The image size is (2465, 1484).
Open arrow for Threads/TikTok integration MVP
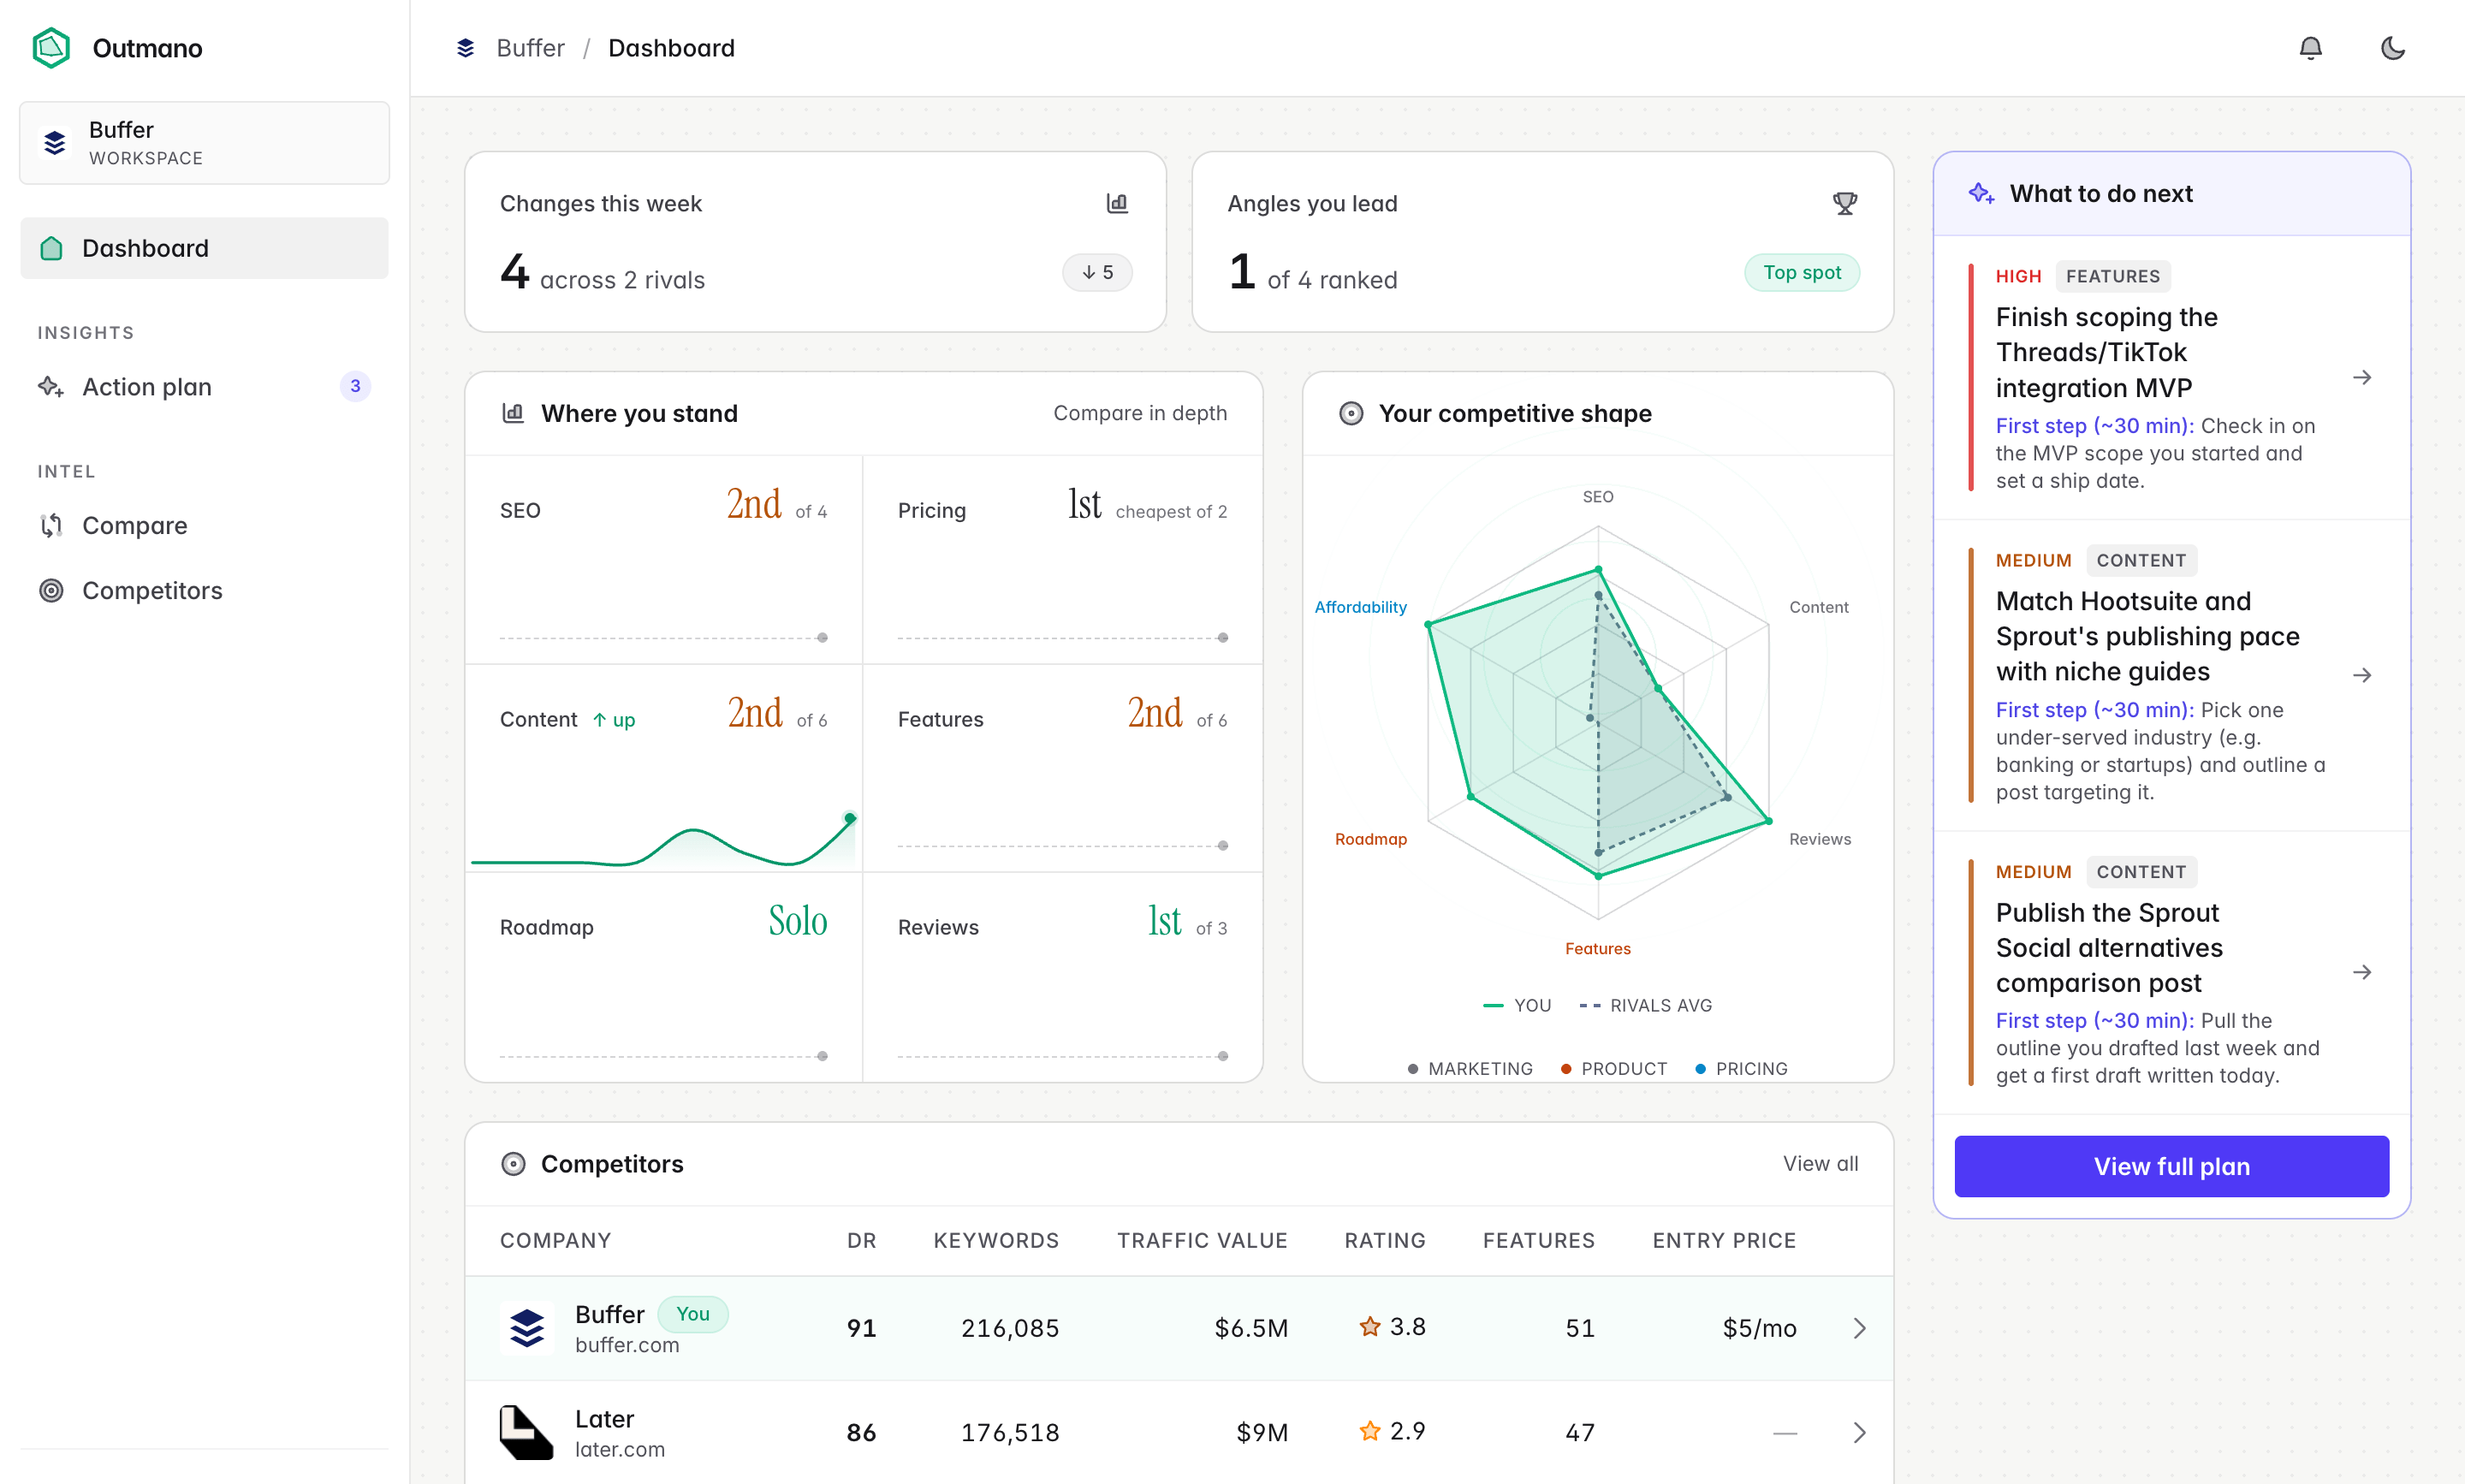coord(2361,378)
